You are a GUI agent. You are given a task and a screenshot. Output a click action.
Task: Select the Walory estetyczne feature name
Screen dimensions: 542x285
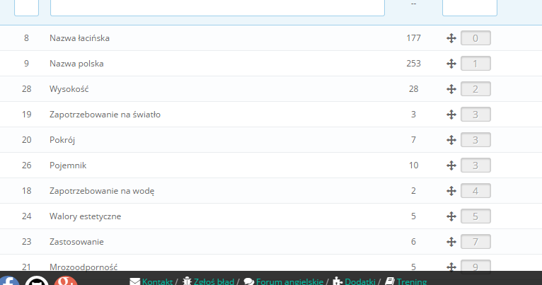[85, 216]
